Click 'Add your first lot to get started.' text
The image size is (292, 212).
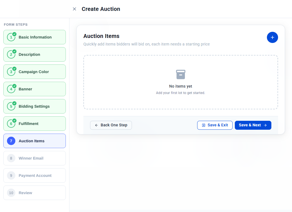tap(180, 93)
